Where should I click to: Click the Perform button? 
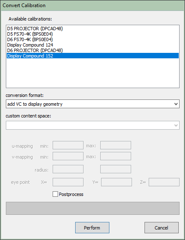click(x=92, y=227)
